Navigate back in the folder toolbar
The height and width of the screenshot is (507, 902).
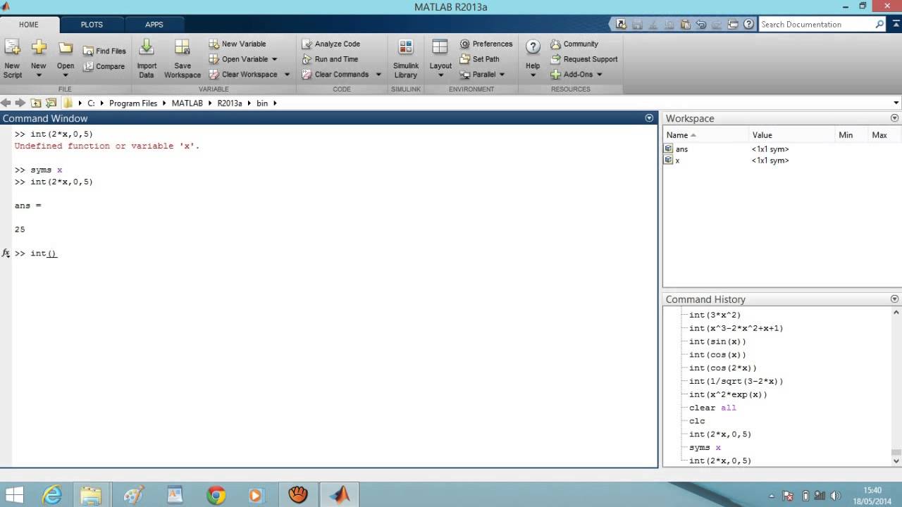6,103
